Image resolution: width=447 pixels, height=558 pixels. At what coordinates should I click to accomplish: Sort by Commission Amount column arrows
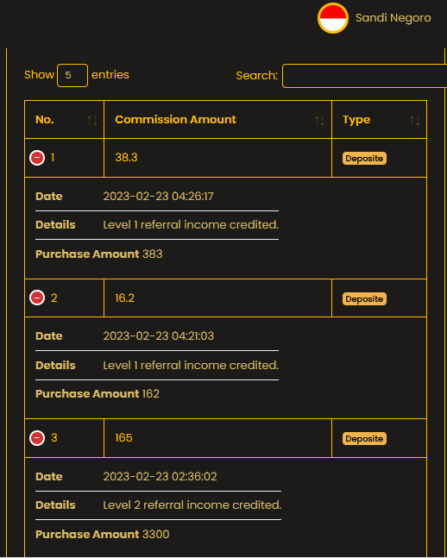(319, 120)
